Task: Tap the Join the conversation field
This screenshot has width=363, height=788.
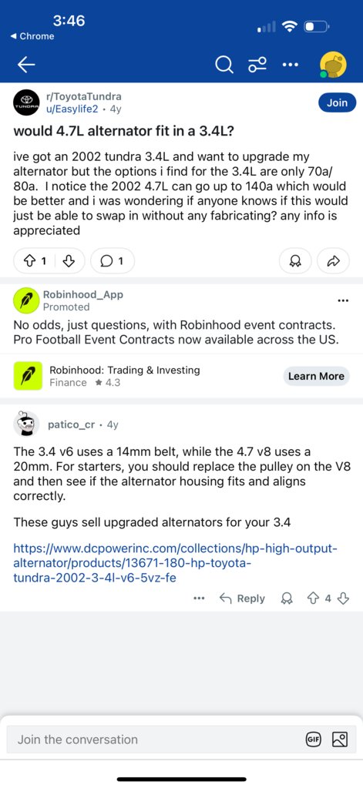Action: click(x=157, y=739)
